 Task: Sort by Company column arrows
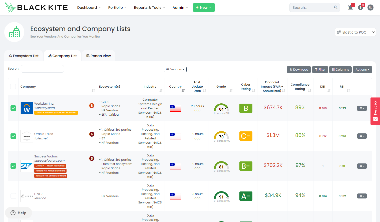[x=93, y=91]
